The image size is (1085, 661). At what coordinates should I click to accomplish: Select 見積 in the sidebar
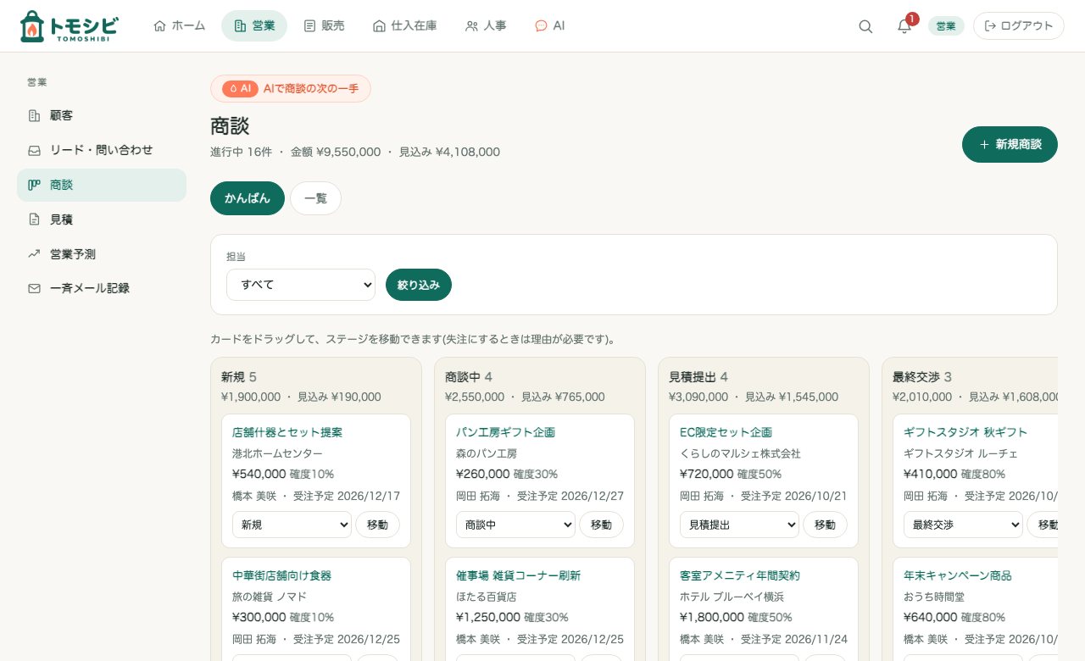tap(102, 219)
